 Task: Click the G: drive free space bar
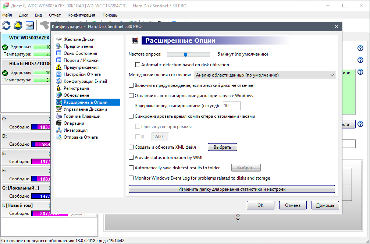41,196
